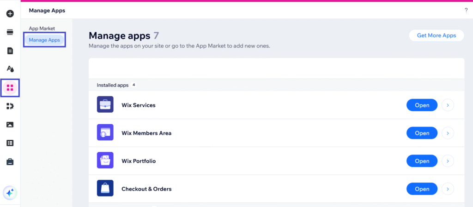Click the briefcase icon in the sidebar
This screenshot has width=473, height=207.
(x=10, y=161)
